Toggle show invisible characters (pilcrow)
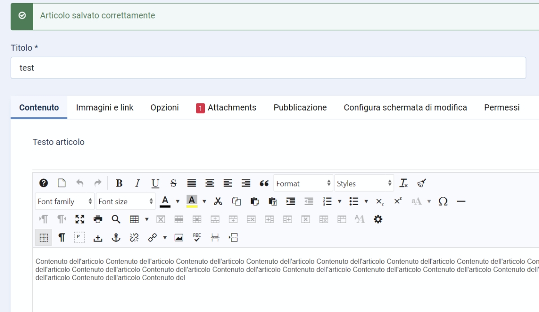 tap(62, 238)
